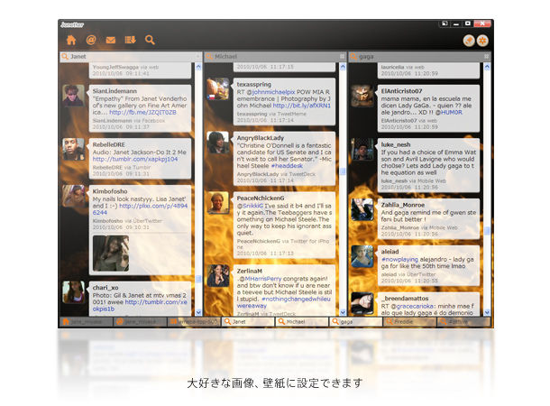The image size is (550, 406).
Task: Click the Michael column scrollbar thumb
Action: coord(343,171)
